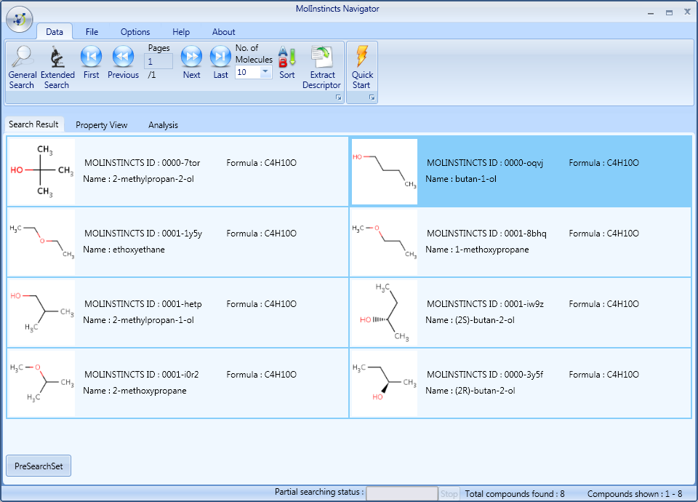Jump to the Last page
This screenshot has height=502, width=698.
[x=220, y=63]
